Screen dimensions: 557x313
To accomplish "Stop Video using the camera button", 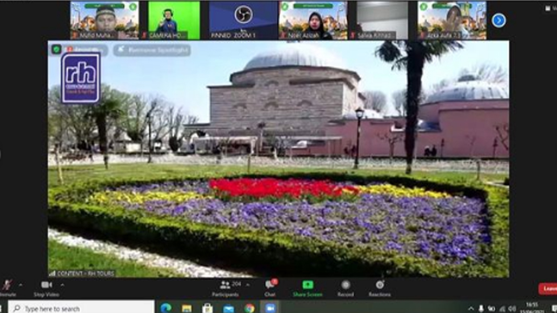I will [x=47, y=285].
